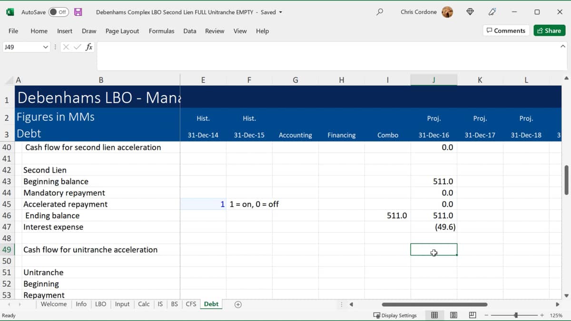Screen dimensions: 571x321
Task: Click the pen Coming Soon icon
Action: tap(492, 12)
